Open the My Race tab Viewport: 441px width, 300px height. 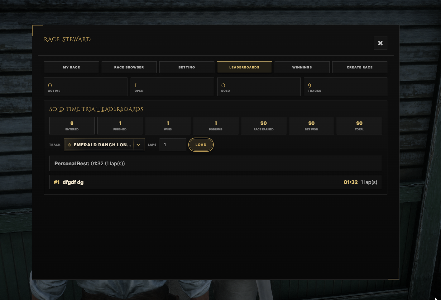click(71, 67)
